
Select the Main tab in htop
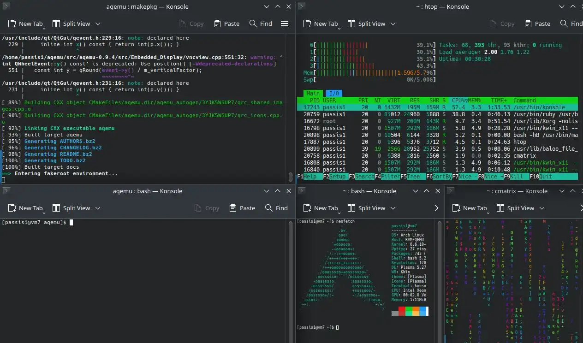point(313,93)
